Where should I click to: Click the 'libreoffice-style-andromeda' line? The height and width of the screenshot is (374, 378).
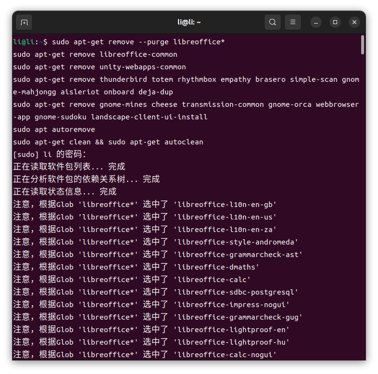156,242
